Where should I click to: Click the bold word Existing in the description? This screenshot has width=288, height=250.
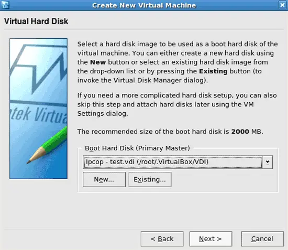[213, 71]
